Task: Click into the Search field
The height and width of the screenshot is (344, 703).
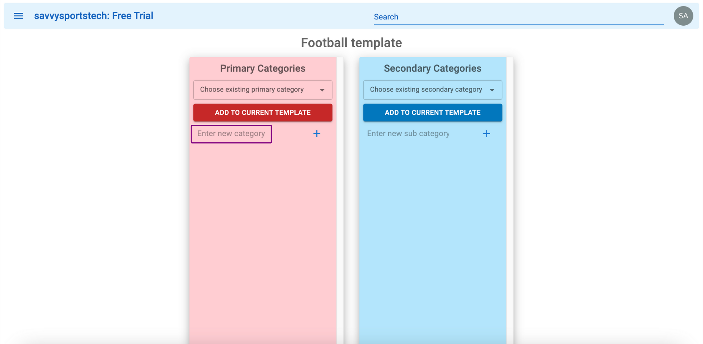Action: click(518, 17)
